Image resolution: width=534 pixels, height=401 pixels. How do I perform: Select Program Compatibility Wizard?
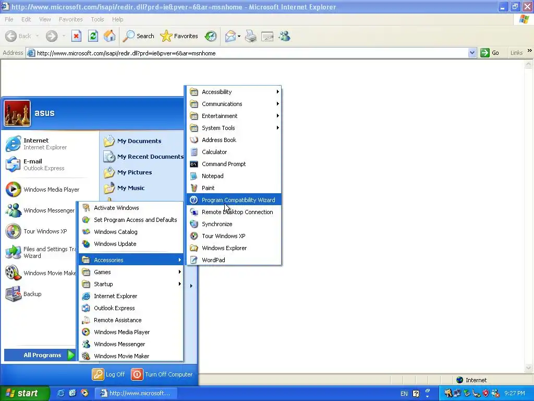(234, 200)
